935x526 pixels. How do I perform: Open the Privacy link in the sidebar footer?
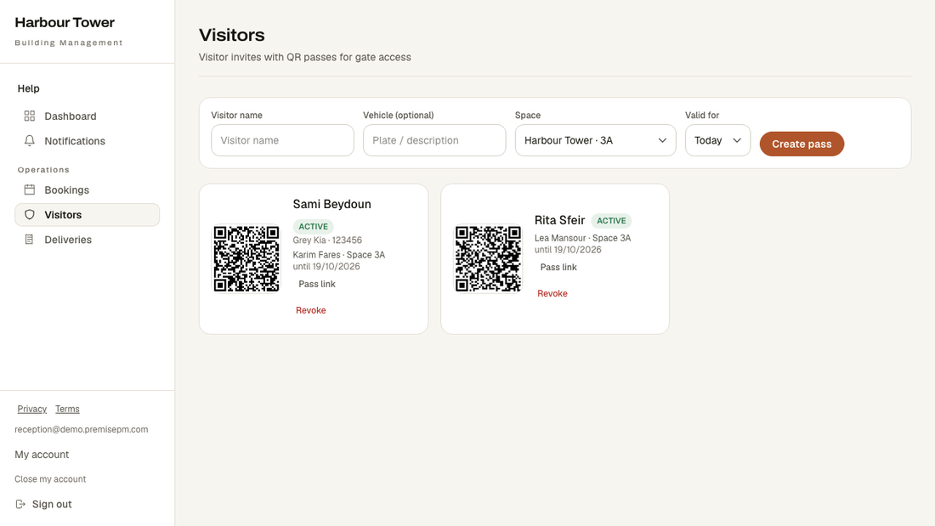31,409
